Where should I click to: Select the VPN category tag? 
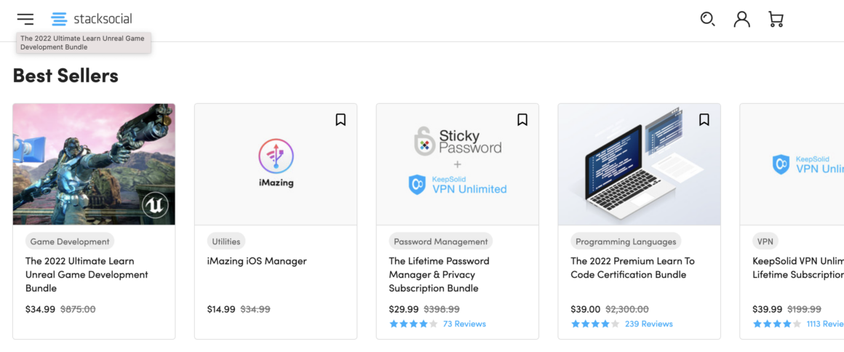coord(765,241)
